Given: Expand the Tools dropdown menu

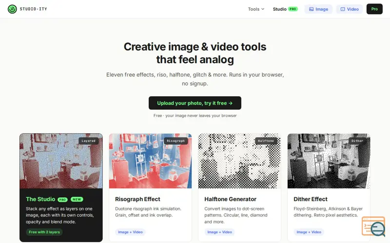Looking at the screenshot, I should tap(256, 9).
